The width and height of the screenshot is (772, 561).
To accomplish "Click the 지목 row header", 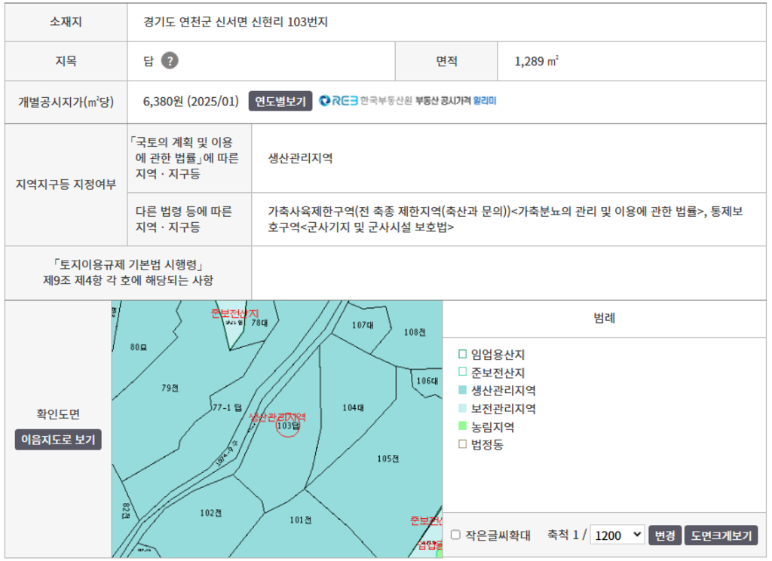I will click(66, 62).
